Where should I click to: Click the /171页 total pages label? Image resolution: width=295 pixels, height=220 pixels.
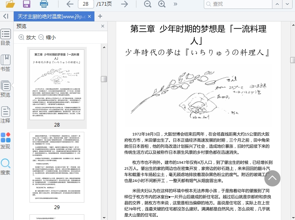(x=104, y=4)
